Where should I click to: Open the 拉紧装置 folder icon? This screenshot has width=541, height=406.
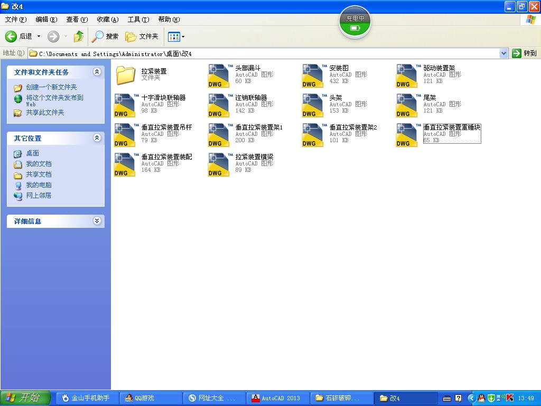(x=126, y=75)
